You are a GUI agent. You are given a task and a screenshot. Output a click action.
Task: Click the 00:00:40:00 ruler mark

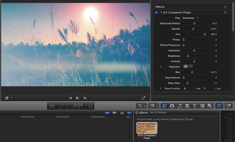[x=62, y=117]
